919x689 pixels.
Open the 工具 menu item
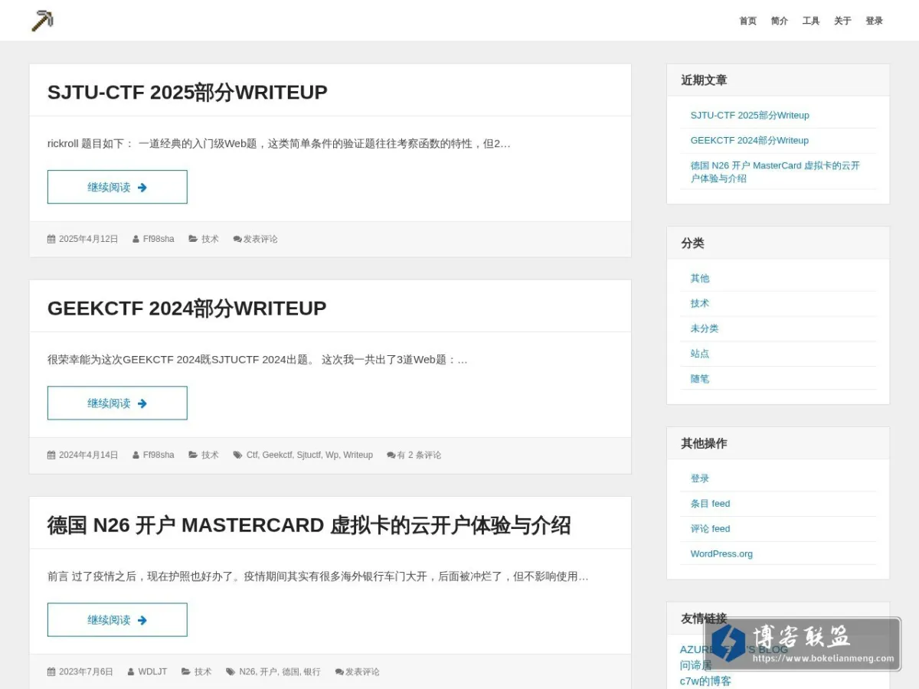811,21
